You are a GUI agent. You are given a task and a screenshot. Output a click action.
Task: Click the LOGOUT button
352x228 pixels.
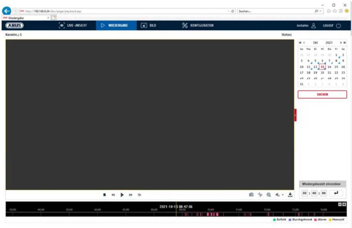tap(332, 25)
